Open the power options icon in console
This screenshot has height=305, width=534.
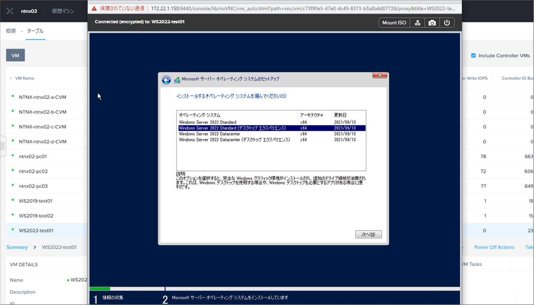(x=447, y=23)
